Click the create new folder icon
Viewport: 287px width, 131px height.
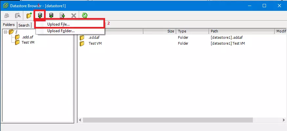point(29,15)
